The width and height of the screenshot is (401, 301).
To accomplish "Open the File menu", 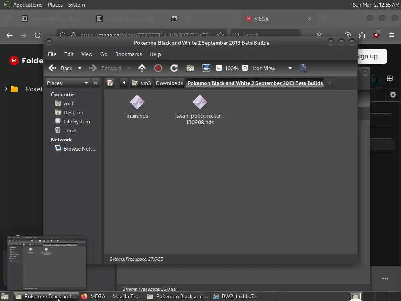I will click(x=52, y=54).
